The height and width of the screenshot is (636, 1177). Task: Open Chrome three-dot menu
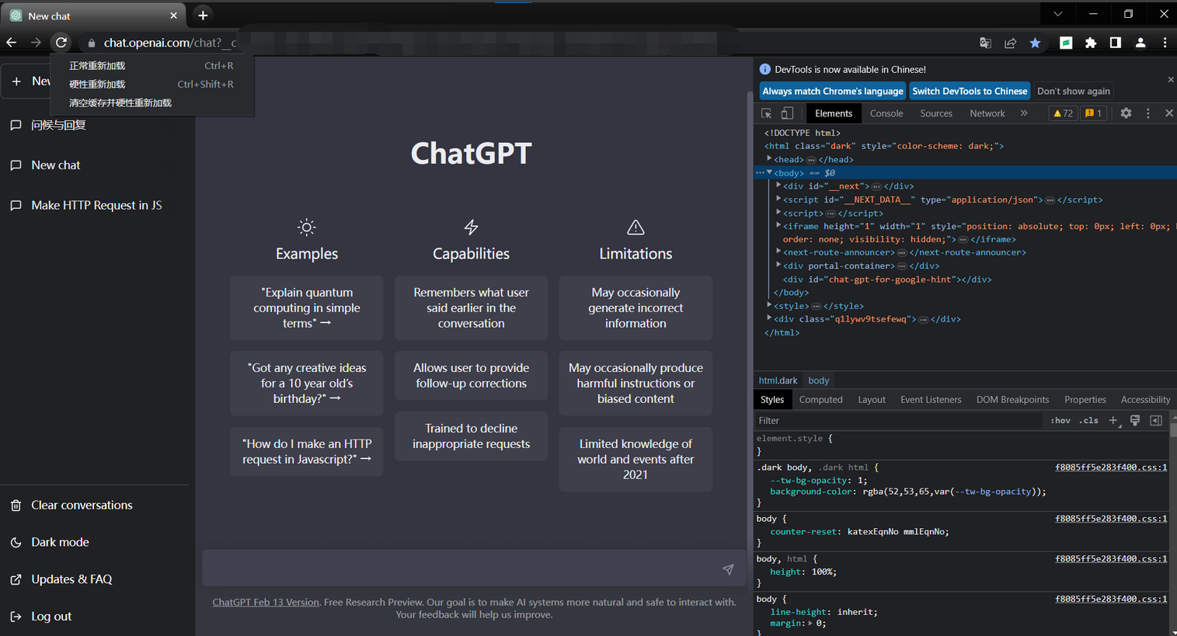(x=1165, y=43)
